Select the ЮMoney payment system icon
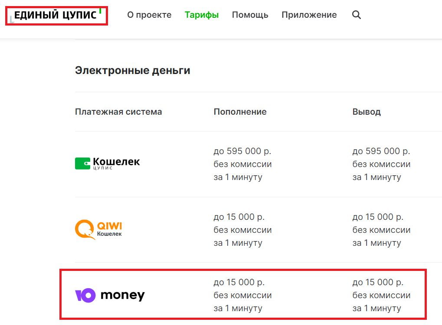Screen dimensions: 442x325 [110, 295]
